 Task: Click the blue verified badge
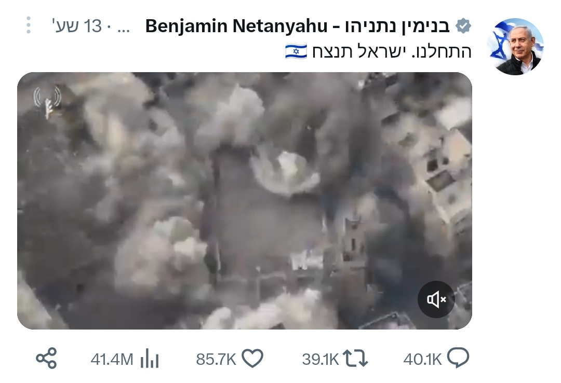pos(463,26)
